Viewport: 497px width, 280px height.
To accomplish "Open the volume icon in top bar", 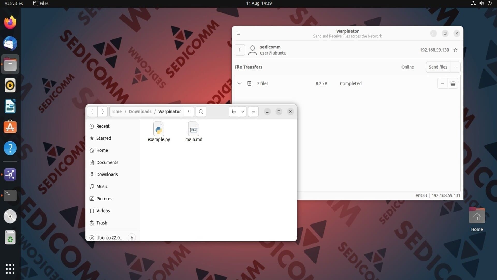I will click(x=481, y=3).
